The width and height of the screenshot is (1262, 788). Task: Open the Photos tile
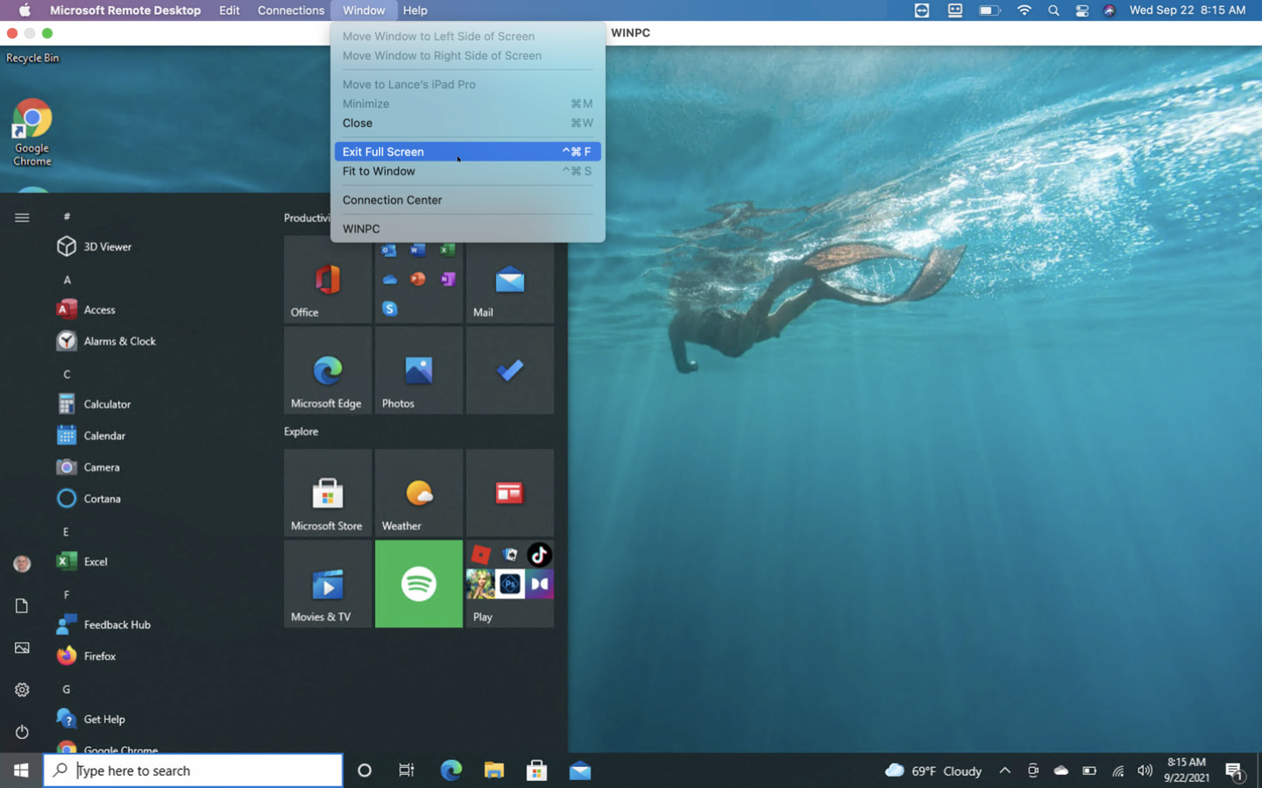(419, 371)
